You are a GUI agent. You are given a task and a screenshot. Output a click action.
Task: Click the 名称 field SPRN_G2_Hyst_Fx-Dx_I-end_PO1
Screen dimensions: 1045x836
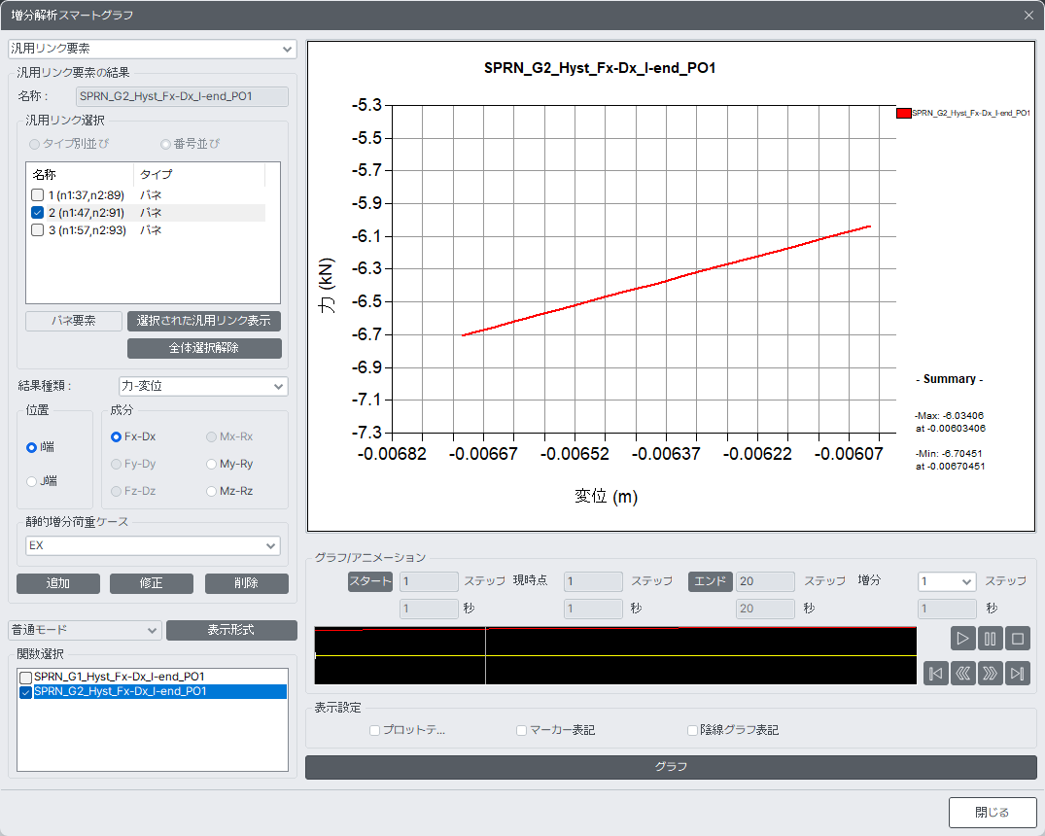182,96
